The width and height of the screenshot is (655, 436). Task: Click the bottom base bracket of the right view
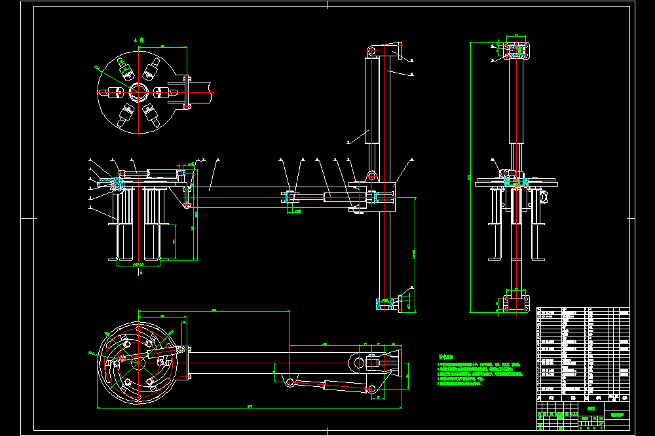(x=516, y=303)
